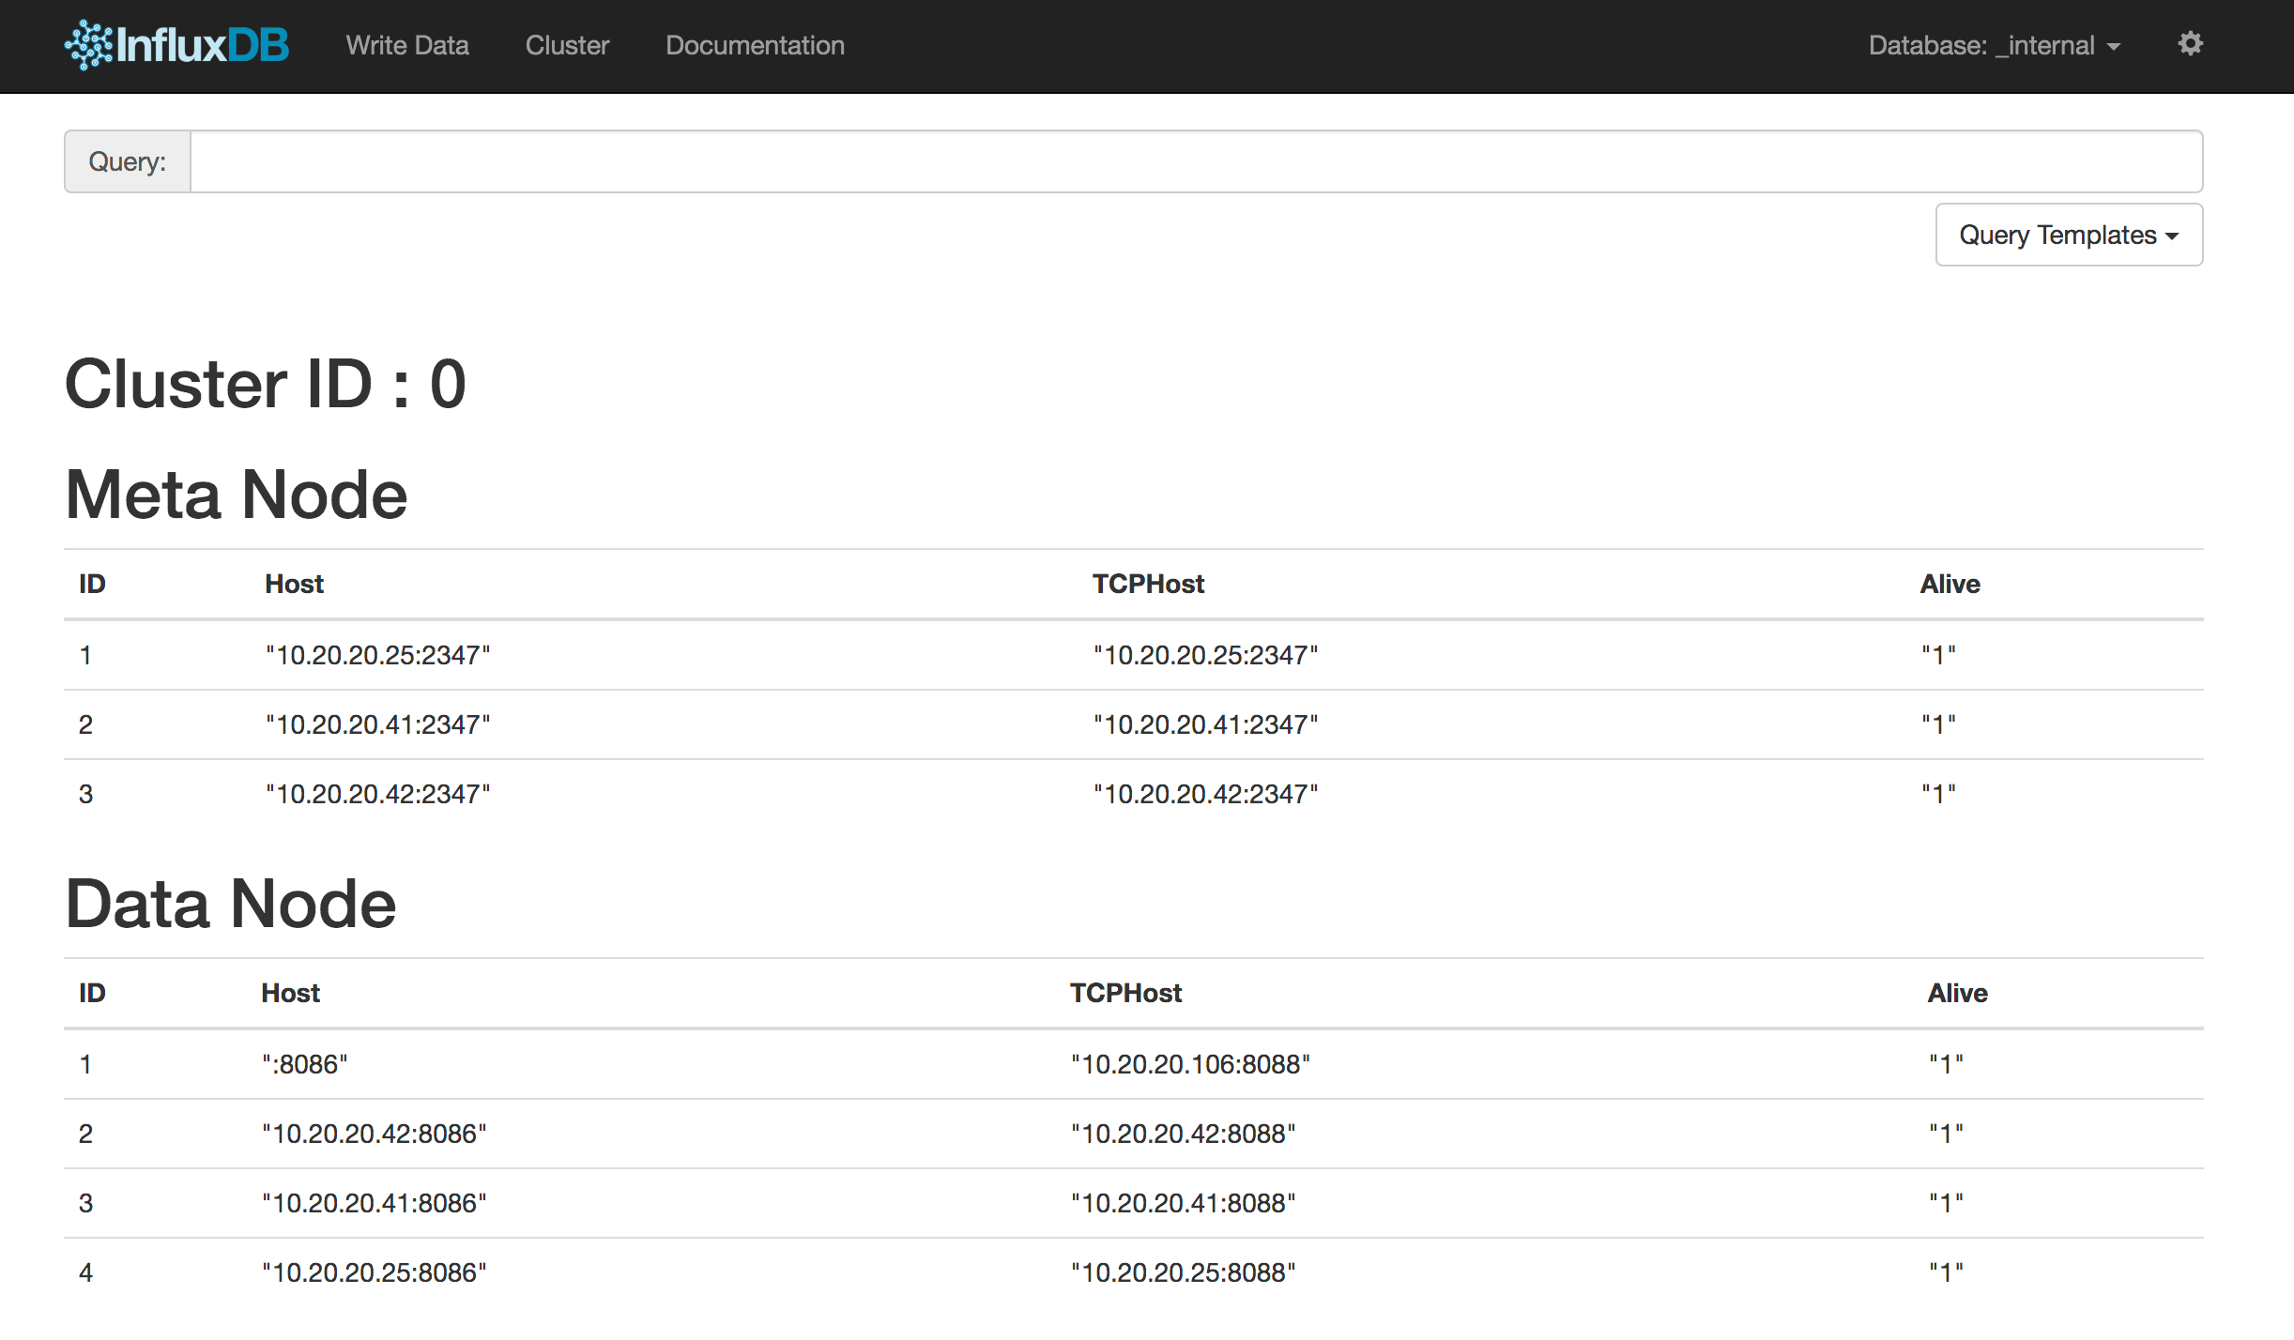Open the Write Data page
The height and width of the screenshot is (1340, 2294).
coord(408,45)
